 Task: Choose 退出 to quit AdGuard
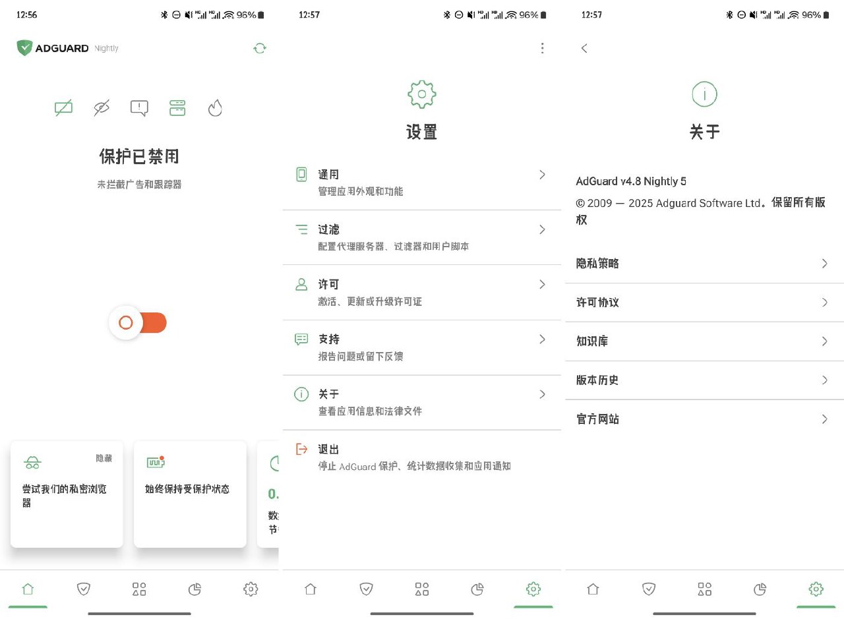pos(422,457)
